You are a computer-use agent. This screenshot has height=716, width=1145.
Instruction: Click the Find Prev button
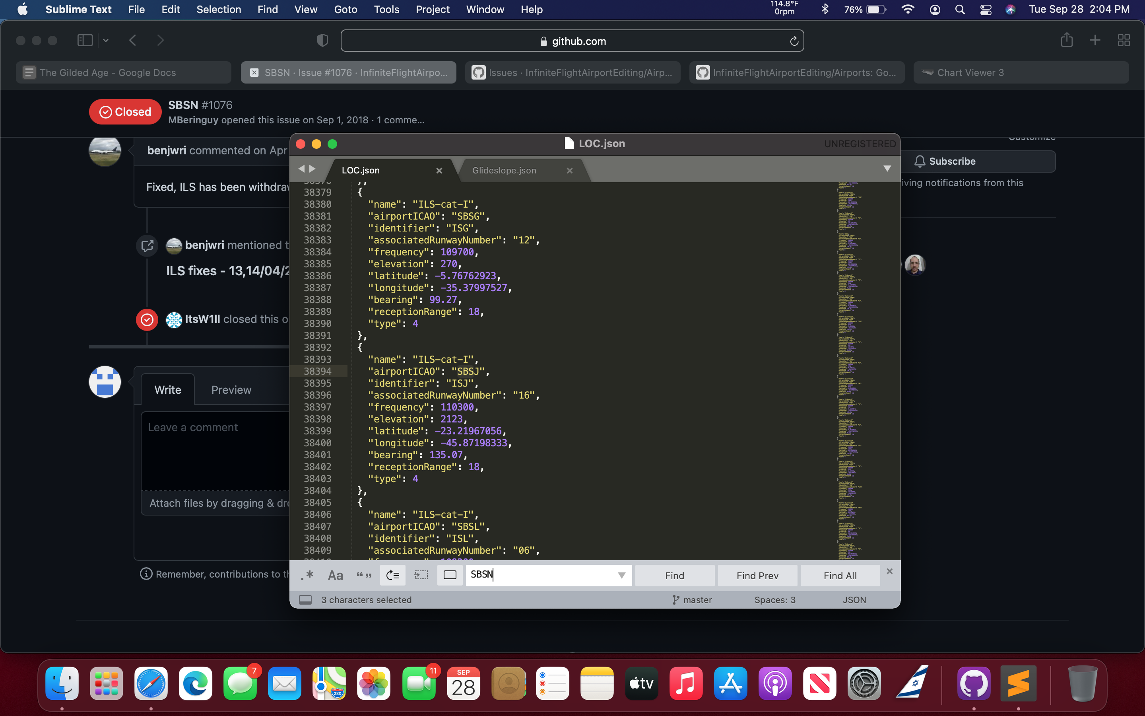pyautogui.click(x=757, y=575)
